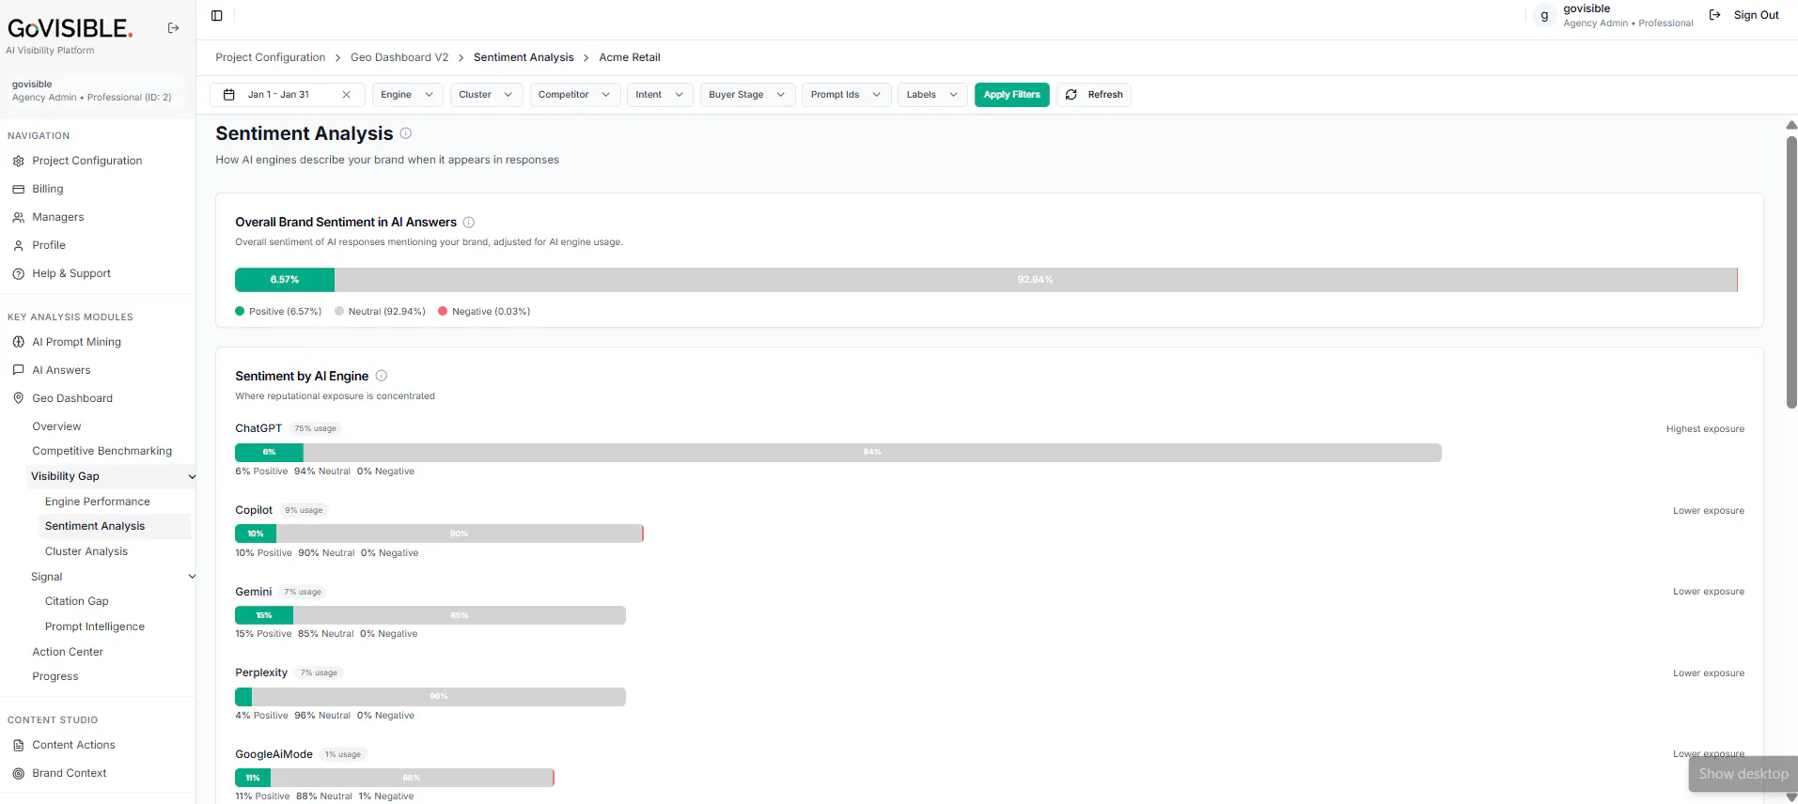1798x804 pixels.
Task: Click the Negative (0.03%) red legend dot
Action: pos(443,311)
